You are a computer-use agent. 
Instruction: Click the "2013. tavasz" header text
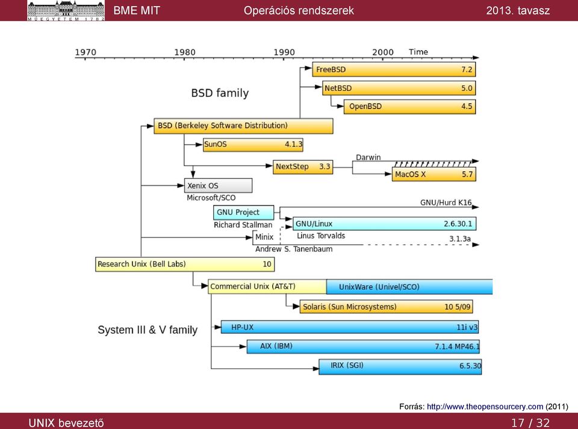point(518,10)
